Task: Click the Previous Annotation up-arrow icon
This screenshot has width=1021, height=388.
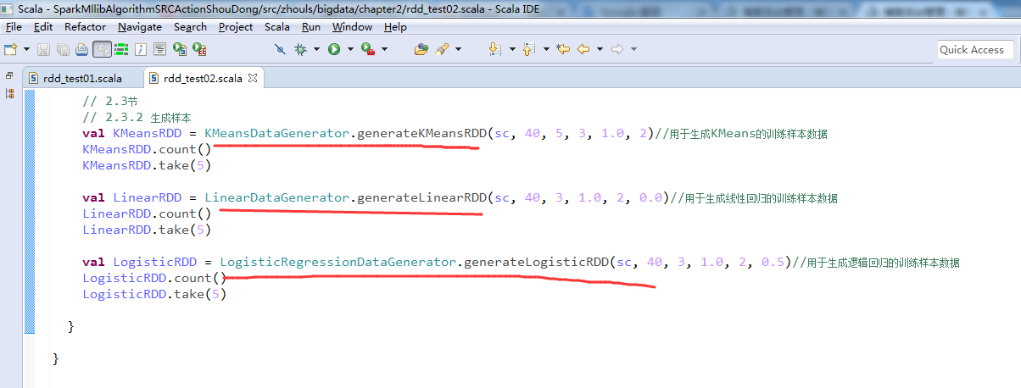Action: 529,50
